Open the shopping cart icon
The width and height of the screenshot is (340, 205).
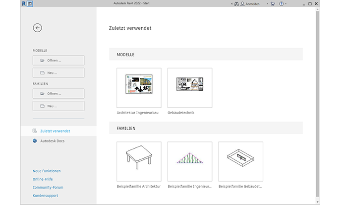coord(273,3)
